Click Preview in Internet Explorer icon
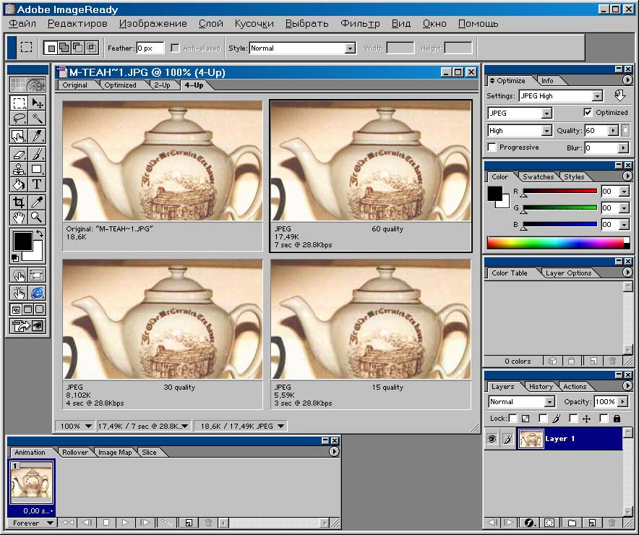Viewport: 639px width, 535px height. (x=36, y=293)
